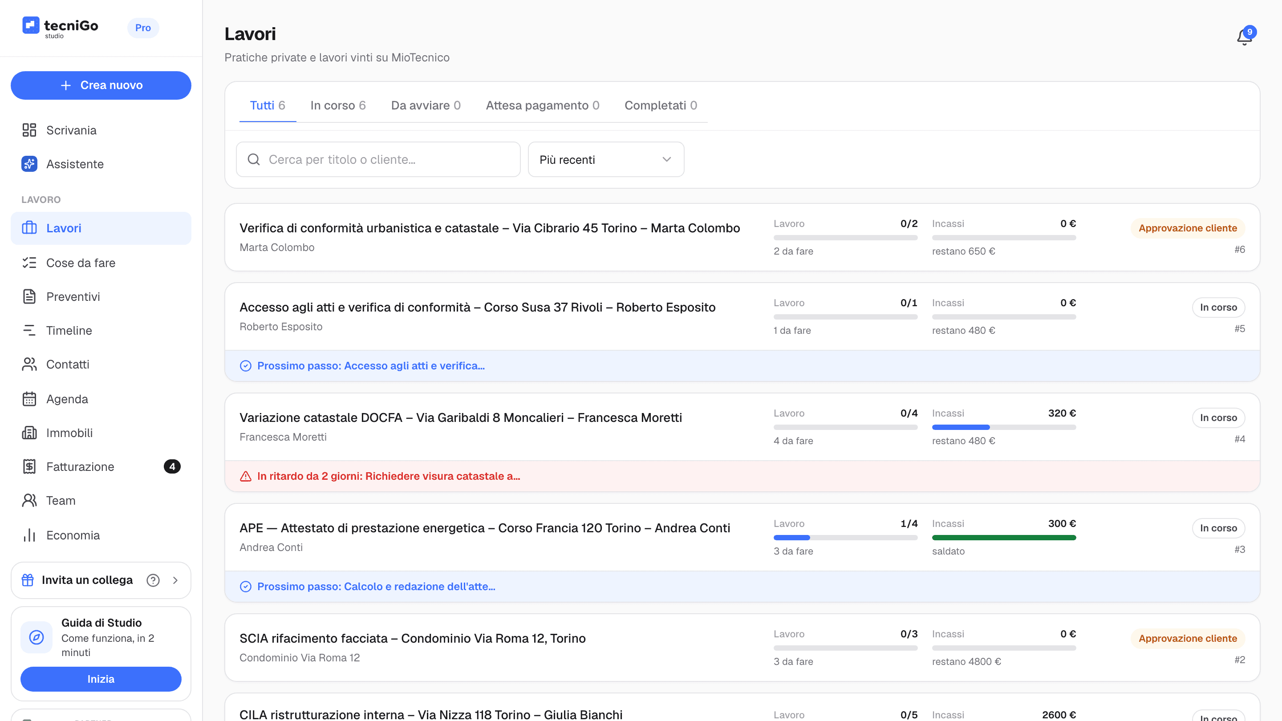The image size is (1282, 721).
Task: Click the Fatturazione invoice icon
Action: pyautogui.click(x=29, y=467)
